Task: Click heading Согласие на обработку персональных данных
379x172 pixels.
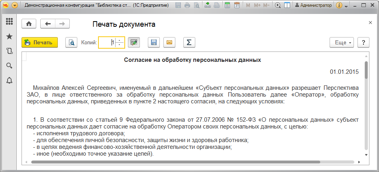Action: click(x=192, y=60)
